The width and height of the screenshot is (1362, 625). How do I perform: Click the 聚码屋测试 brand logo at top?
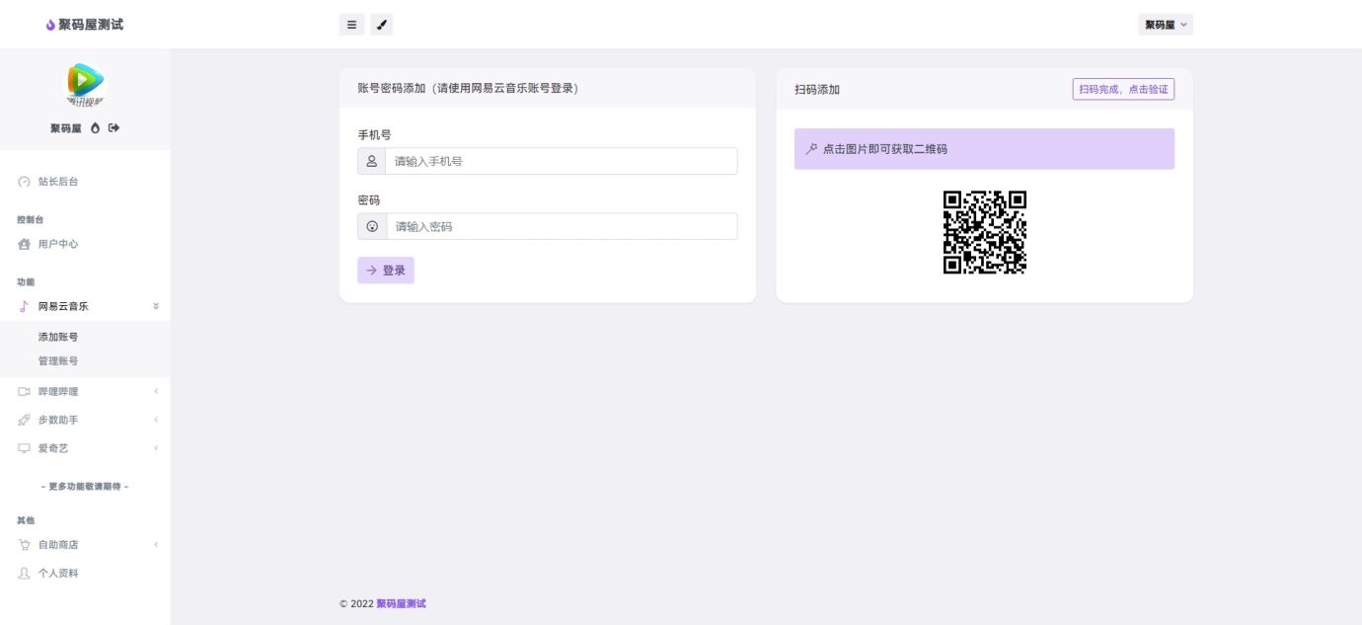coord(85,24)
